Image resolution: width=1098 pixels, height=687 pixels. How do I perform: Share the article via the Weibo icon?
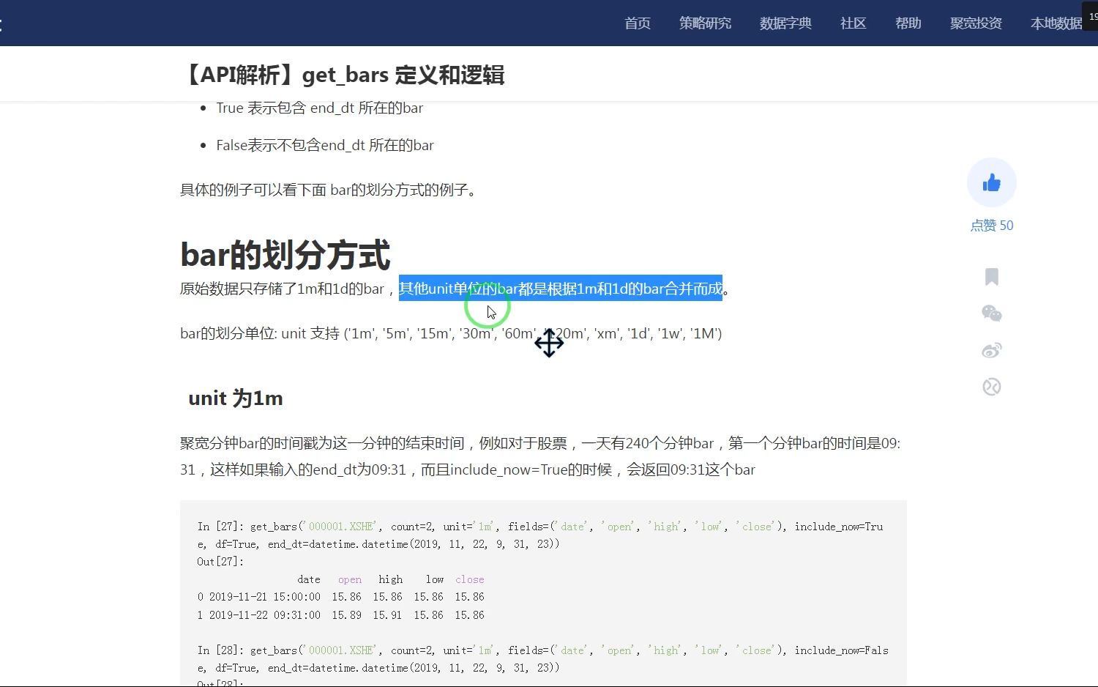coord(992,350)
